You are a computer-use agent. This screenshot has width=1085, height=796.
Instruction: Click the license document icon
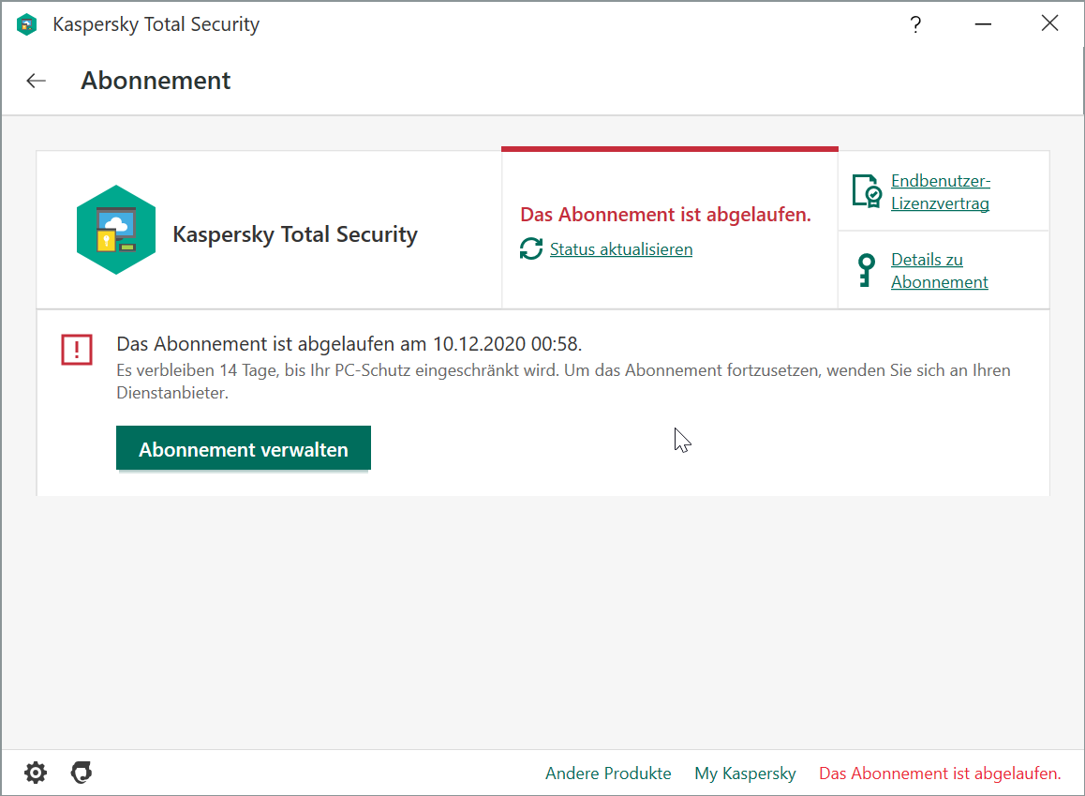tap(867, 191)
